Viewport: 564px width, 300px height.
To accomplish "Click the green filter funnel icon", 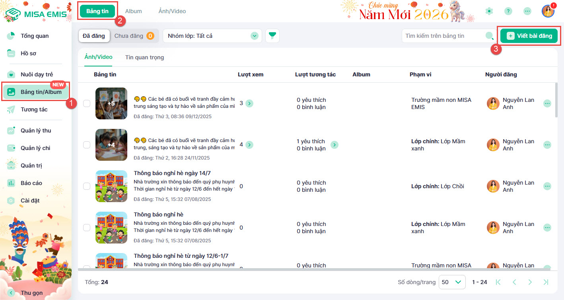I will point(272,36).
